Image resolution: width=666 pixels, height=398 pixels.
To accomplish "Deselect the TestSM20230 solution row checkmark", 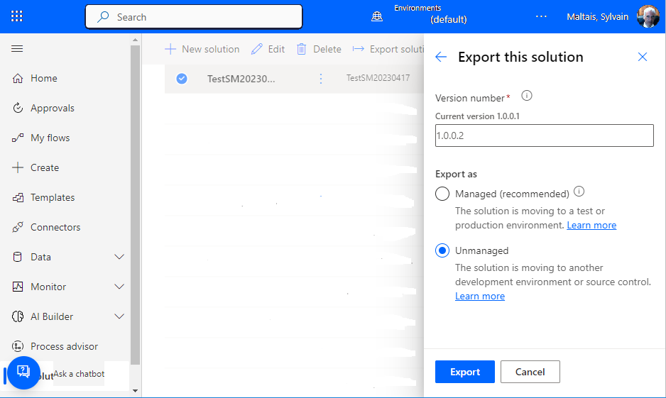I will (182, 79).
